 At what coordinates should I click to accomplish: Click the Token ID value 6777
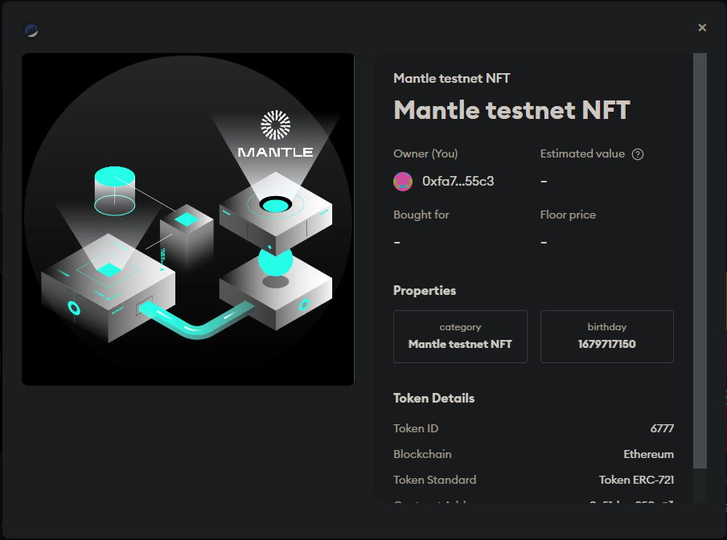pos(663,428)
